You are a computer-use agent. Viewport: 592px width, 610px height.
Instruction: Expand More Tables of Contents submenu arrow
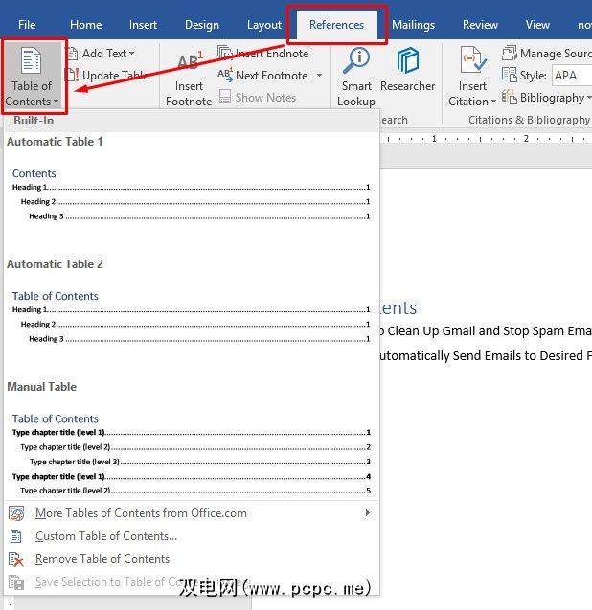367,512
